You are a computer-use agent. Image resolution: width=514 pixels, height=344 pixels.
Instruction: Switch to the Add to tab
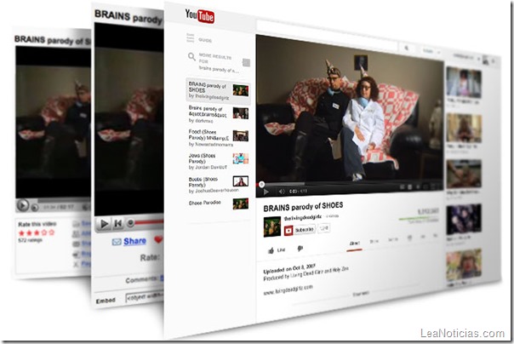coord(393,239)
